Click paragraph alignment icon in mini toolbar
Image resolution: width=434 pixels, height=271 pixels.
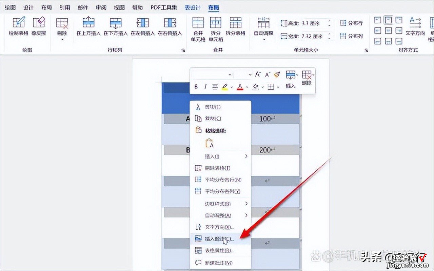point(215,87)
